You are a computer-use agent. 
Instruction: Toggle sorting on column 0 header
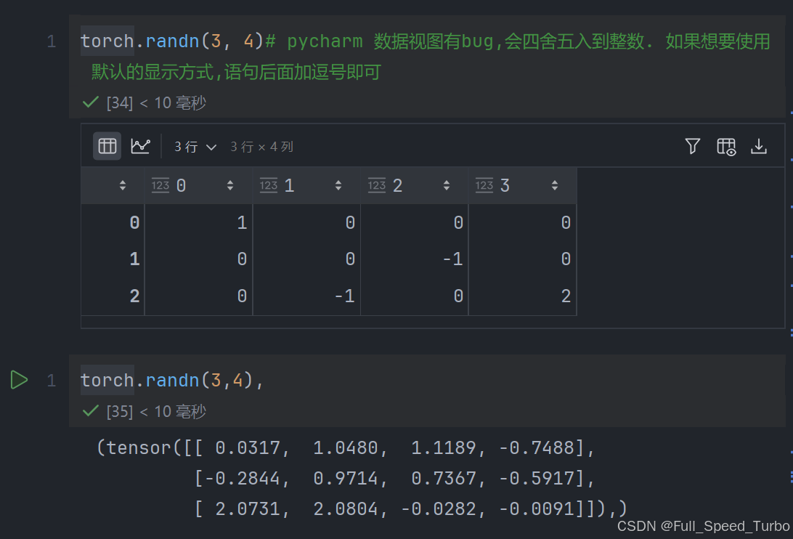coord(231,185)
